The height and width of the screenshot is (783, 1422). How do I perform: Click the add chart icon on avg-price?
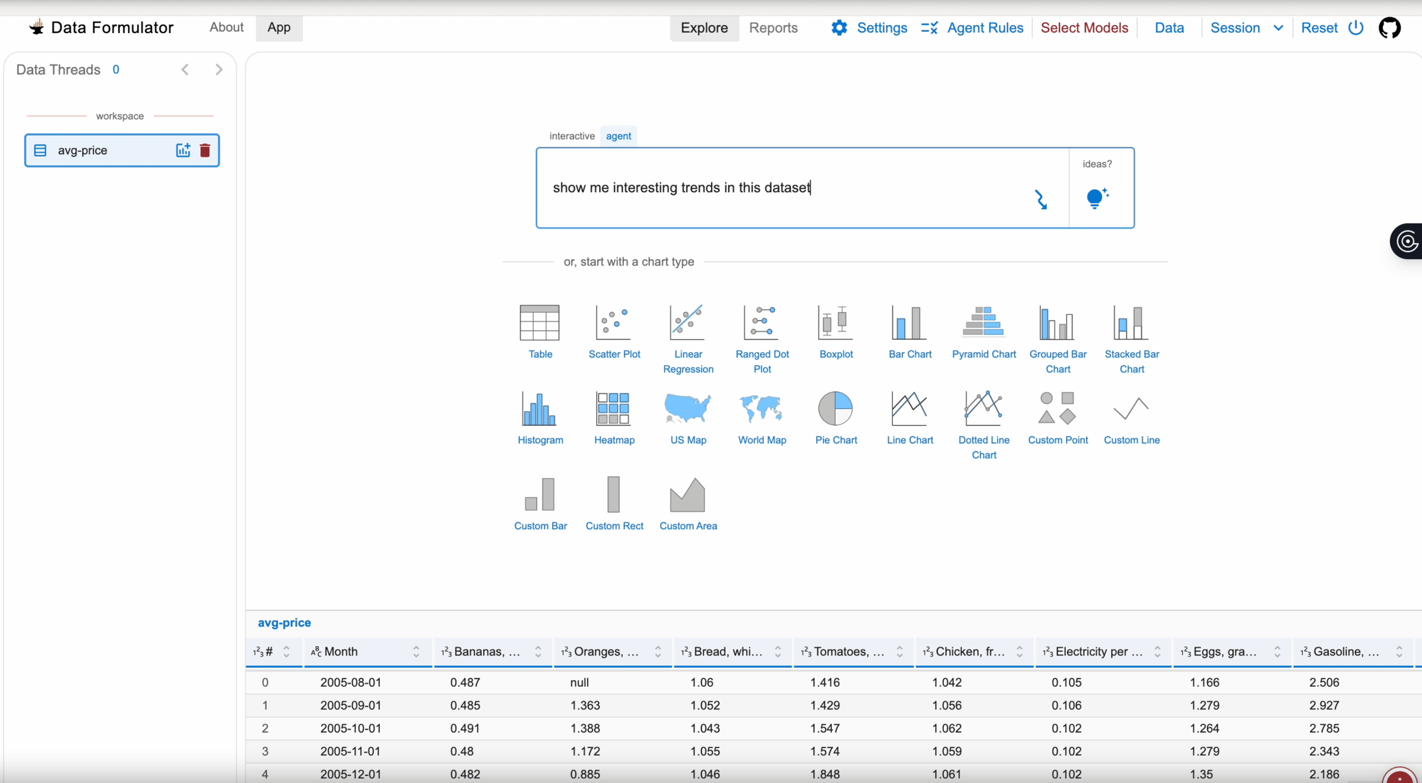tap(183, 151)
